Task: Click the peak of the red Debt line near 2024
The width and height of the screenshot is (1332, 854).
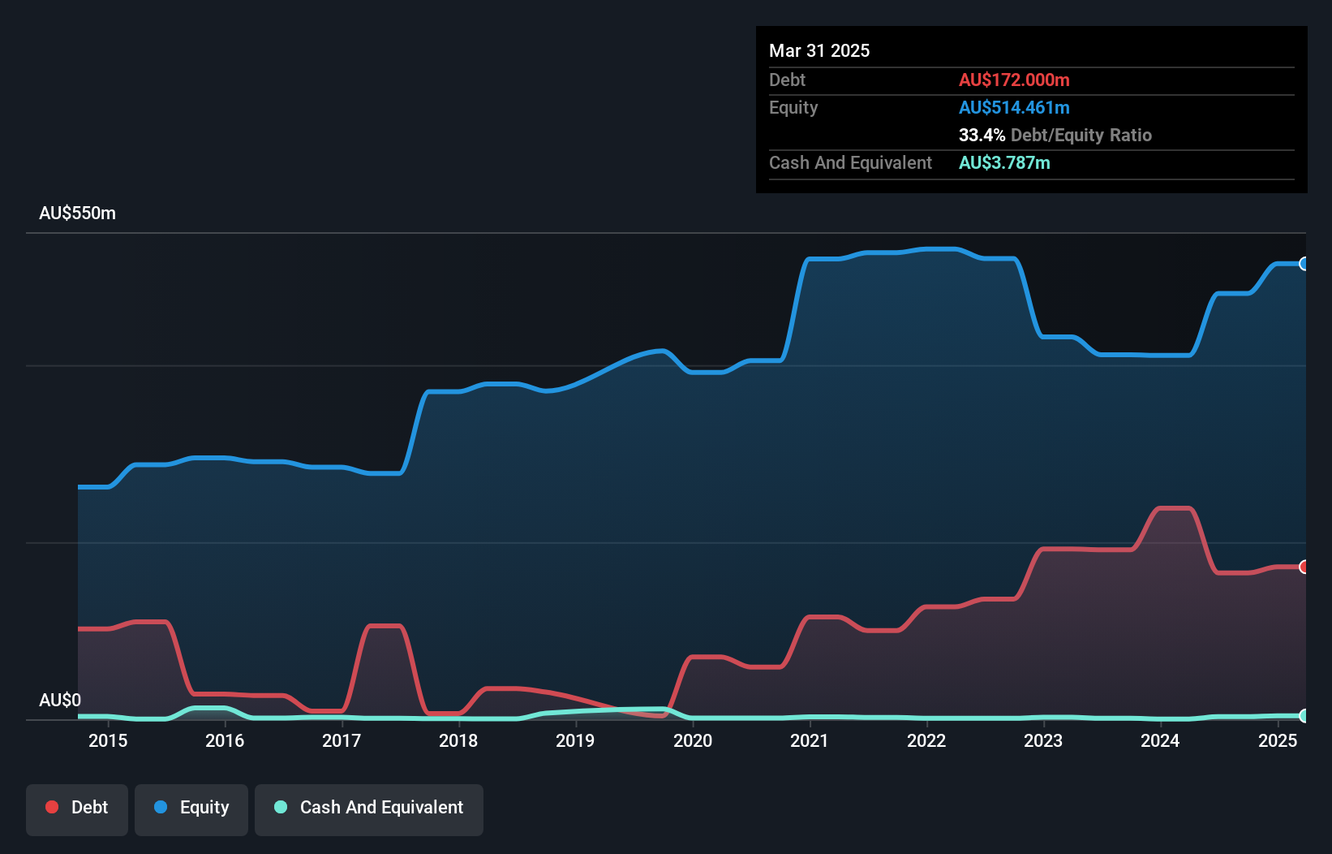Action: pyautogui.click(x=1174, y=508)
